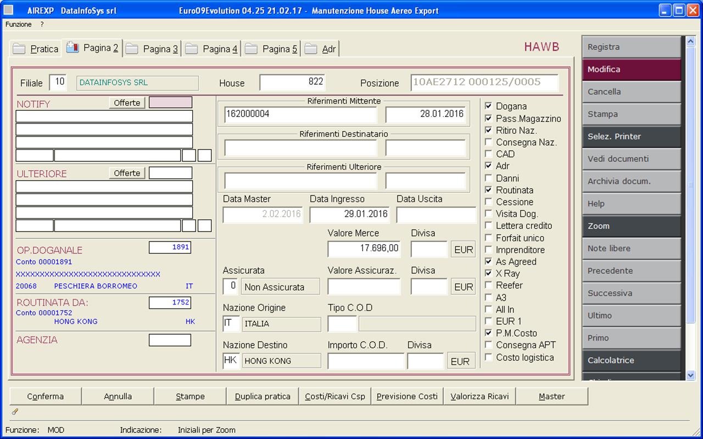The height and width of the screenshot is (439, 703).
Task: Enable the Forfait unico checkbox
Action: click(x=489, y=238)
